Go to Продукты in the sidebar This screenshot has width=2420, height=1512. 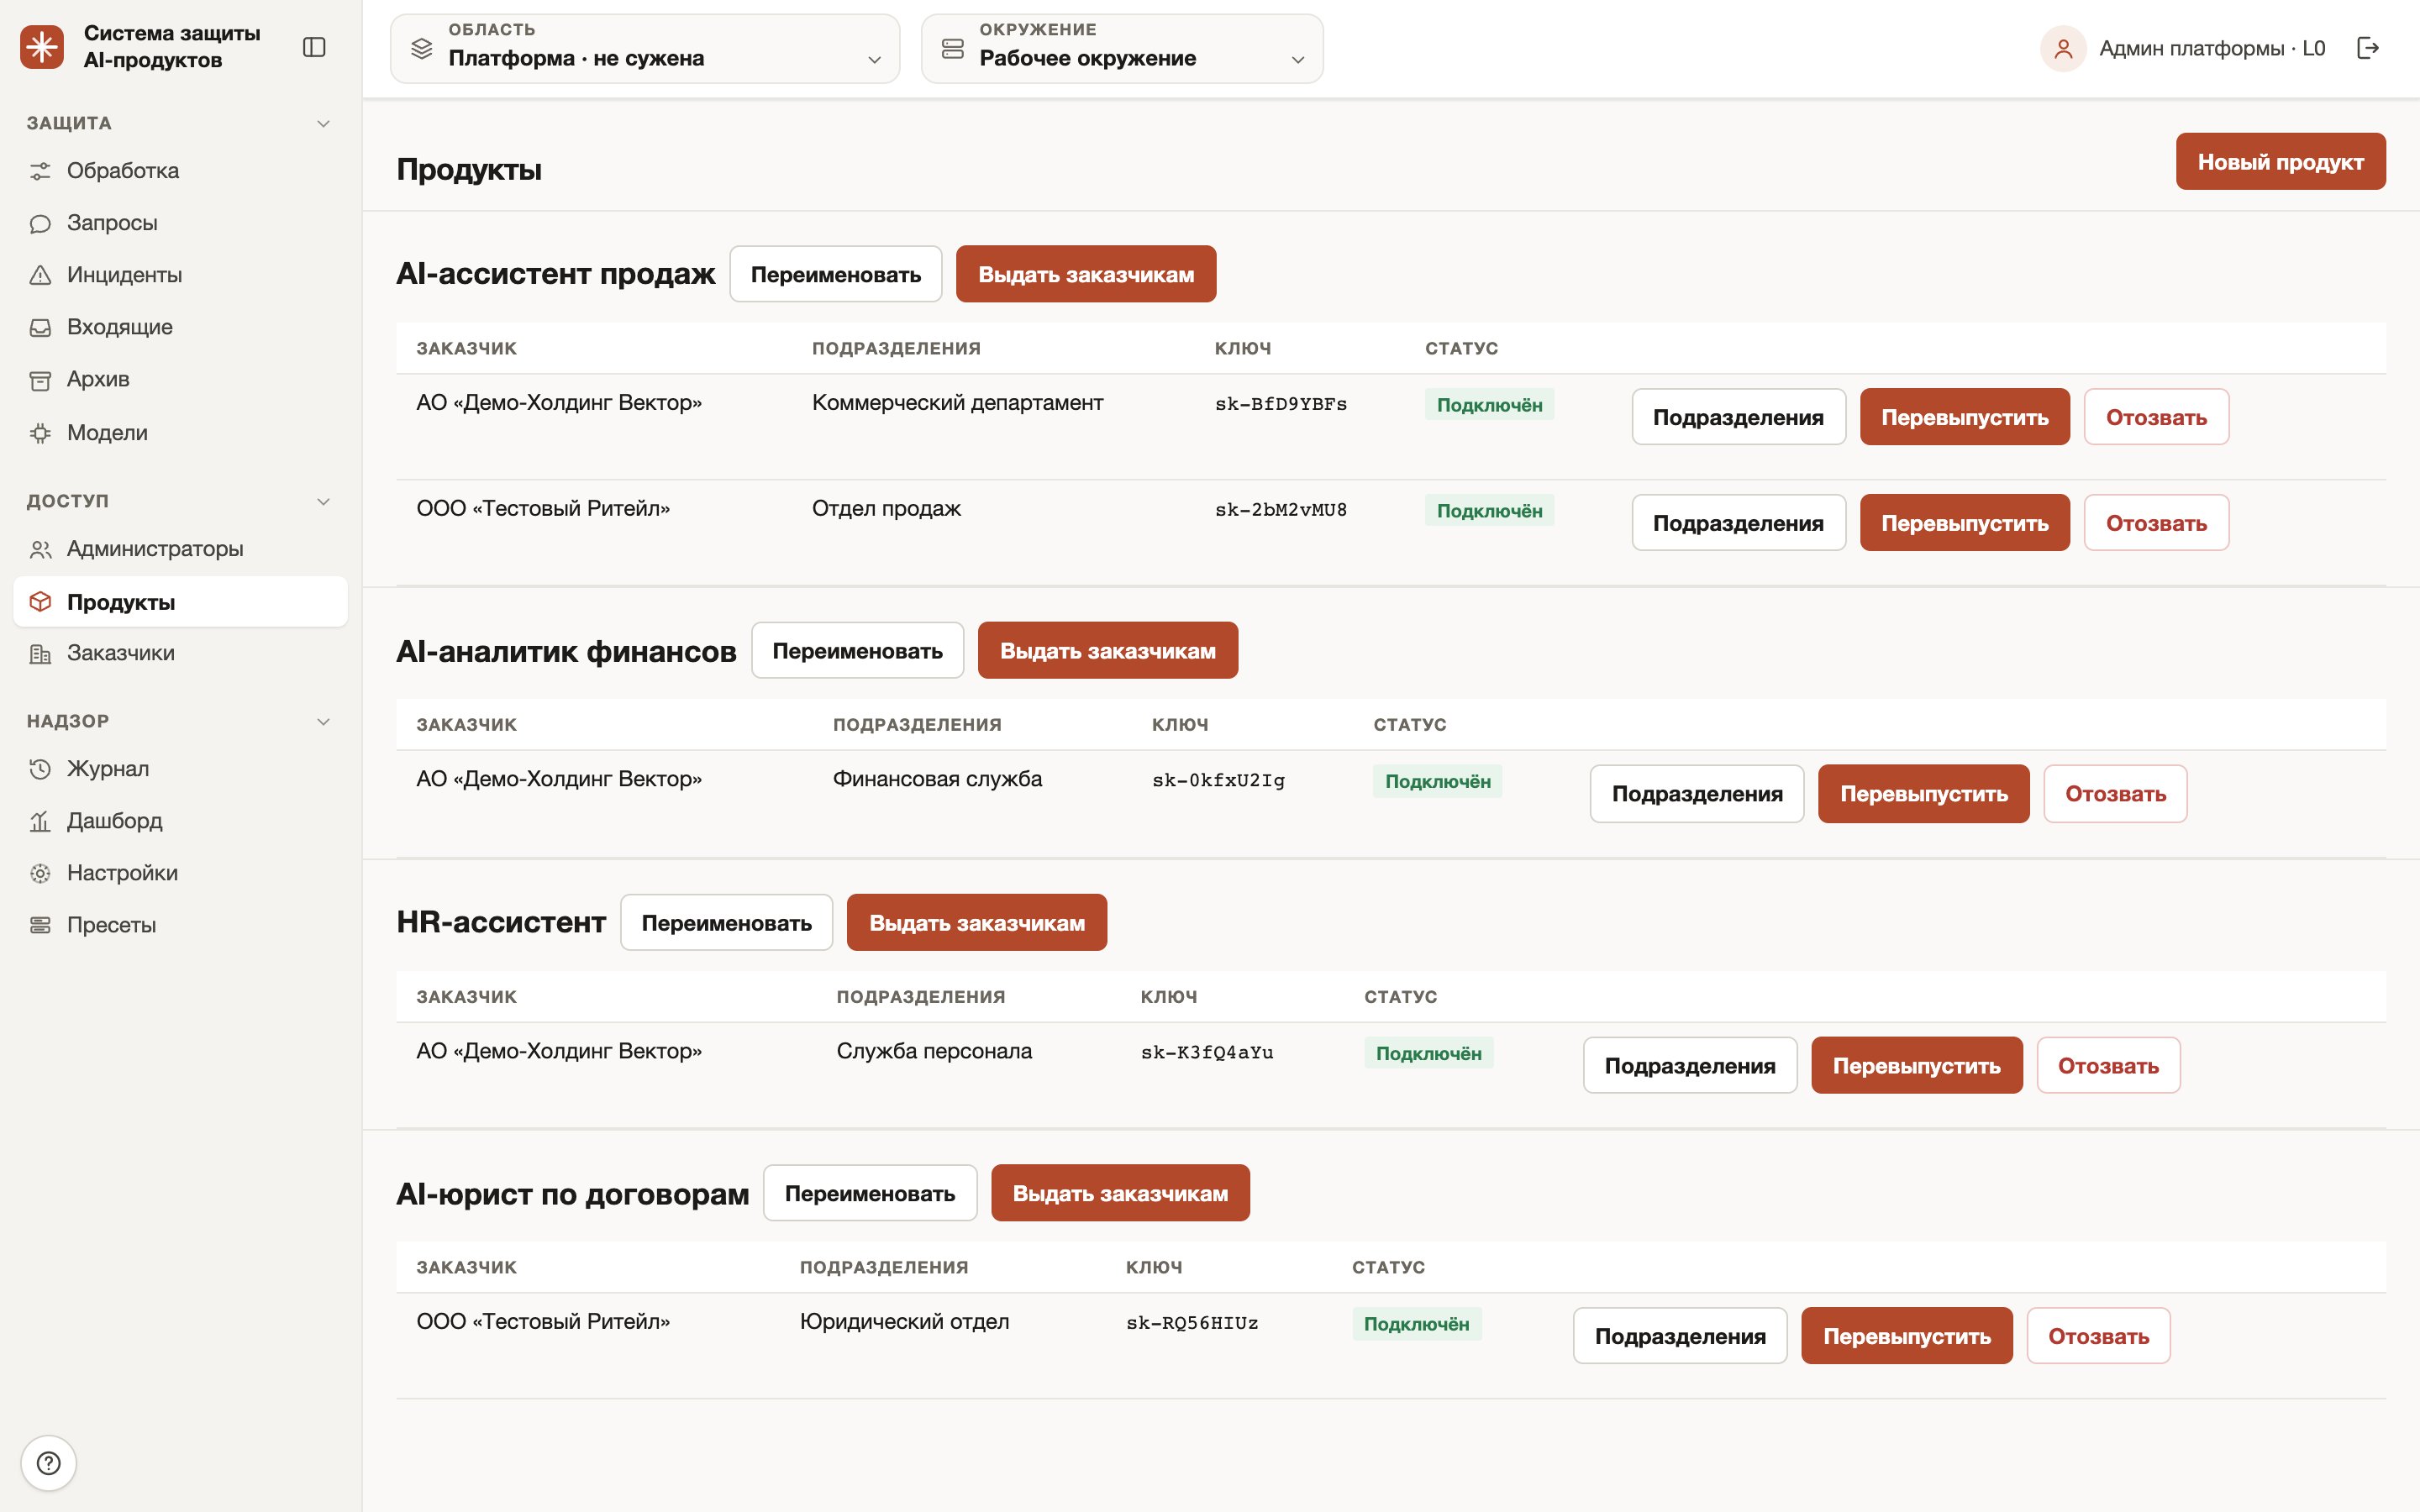click(180, 602)
